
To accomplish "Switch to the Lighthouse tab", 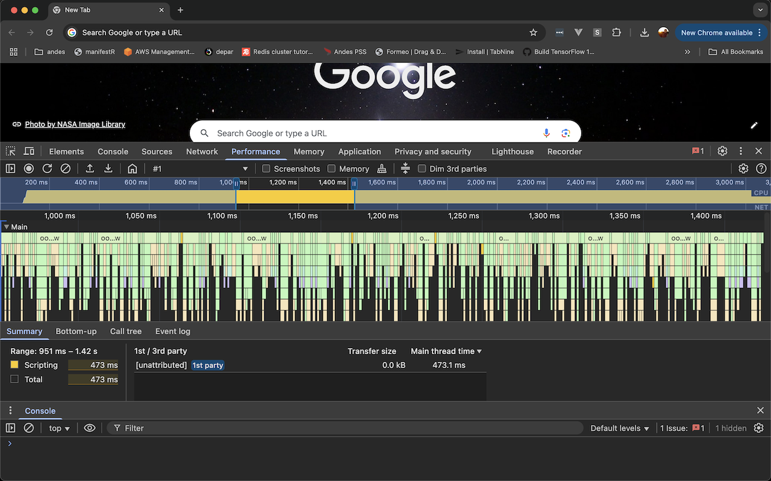I will point(513,152).
